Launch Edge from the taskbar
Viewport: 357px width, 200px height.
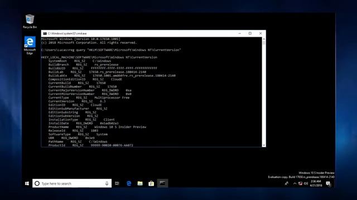129,183
